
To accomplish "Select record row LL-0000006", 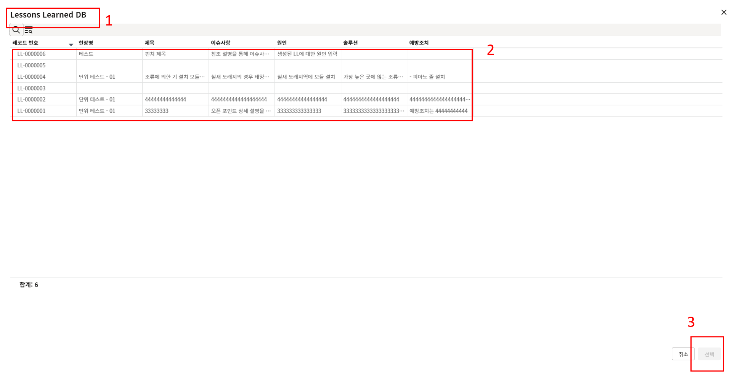I will 31,54.
